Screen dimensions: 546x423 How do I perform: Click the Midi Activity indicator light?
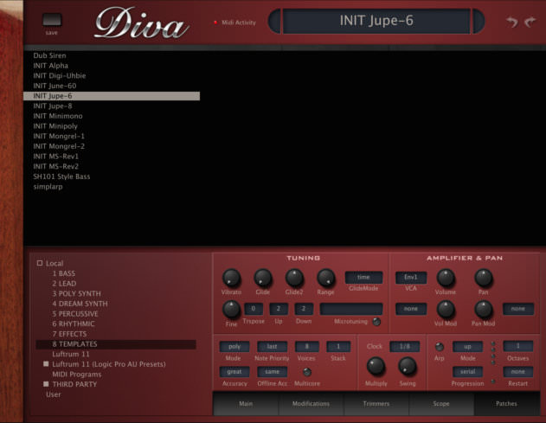215,22
